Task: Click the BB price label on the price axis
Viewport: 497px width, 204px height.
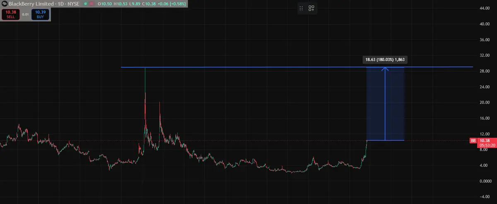Action: click(473, 141)
